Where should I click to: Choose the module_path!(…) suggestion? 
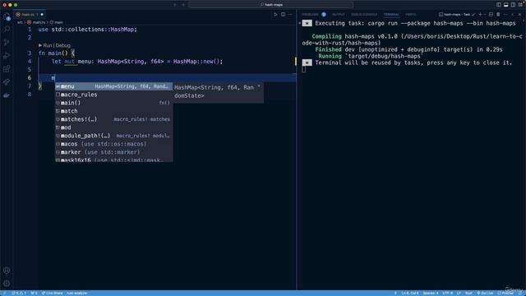coord(114,136)
